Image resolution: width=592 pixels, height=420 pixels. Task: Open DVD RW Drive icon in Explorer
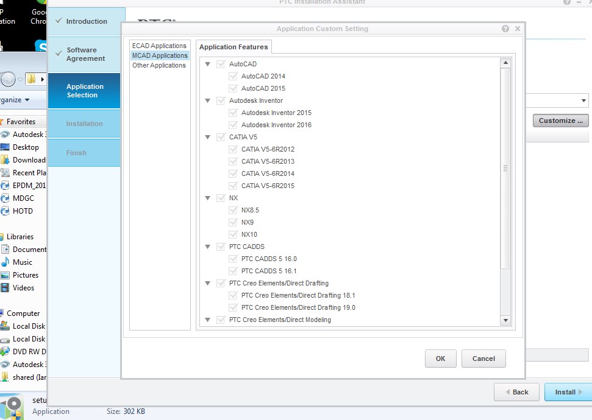coord(5,351)
